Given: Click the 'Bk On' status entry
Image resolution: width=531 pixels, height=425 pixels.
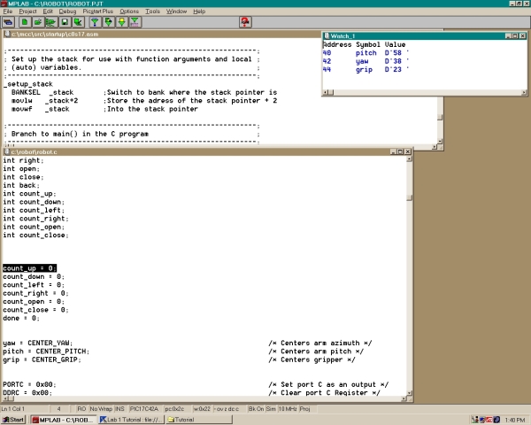Looking at the screenshot, I should (256, 409).
